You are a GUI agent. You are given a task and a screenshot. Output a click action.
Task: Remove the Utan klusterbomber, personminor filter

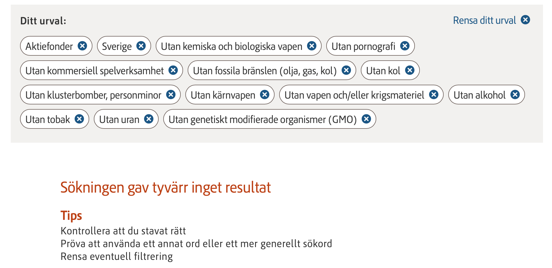[x=171, y=95]
